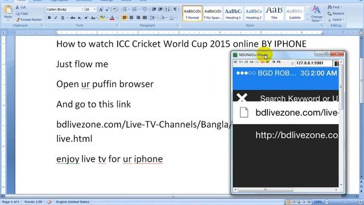Image resolution: width=364 pixels, height=205 pixels.
Task: Apply the Title style
Action: tap(274, 14)
